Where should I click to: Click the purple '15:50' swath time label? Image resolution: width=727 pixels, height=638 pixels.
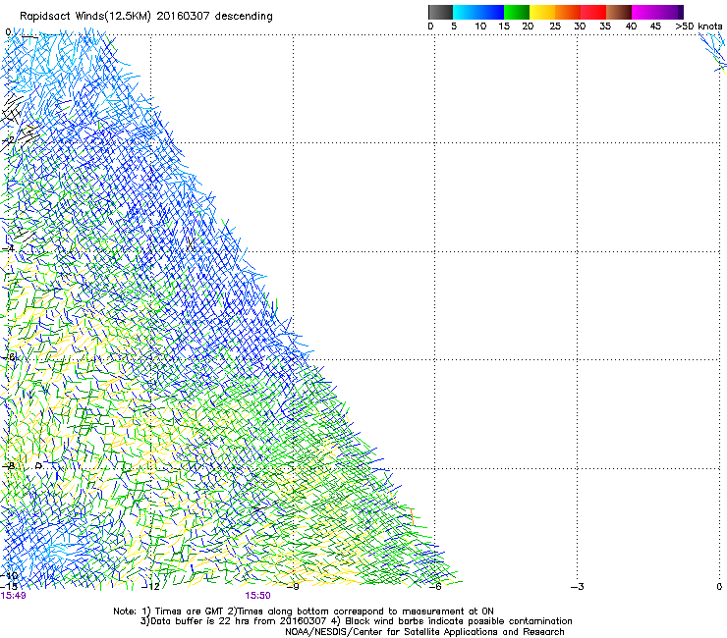[x=257, y=596]
